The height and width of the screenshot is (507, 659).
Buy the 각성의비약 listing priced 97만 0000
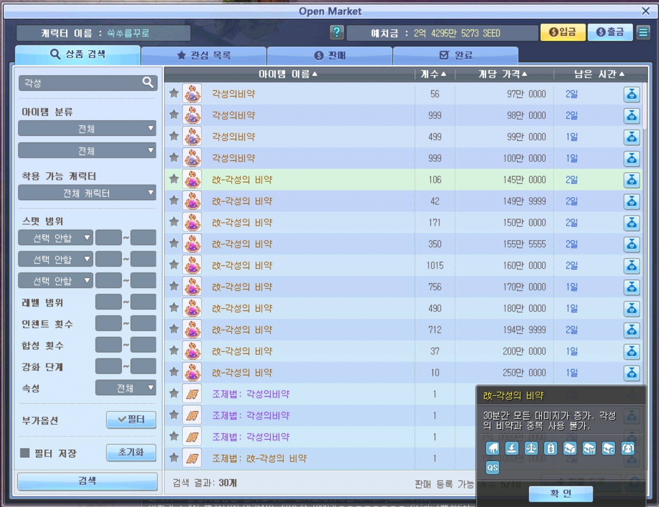click(x=631, y=94)
